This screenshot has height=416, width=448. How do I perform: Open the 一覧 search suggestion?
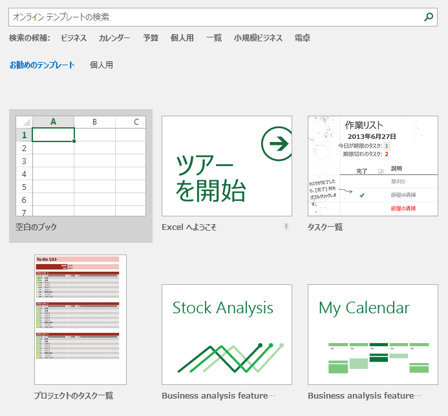pyautogui.click(x=214, y=37)
